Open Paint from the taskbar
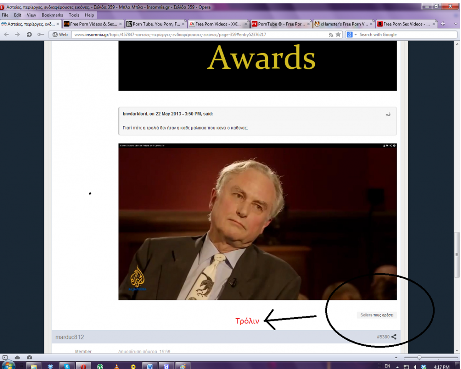 coord(182,366)
